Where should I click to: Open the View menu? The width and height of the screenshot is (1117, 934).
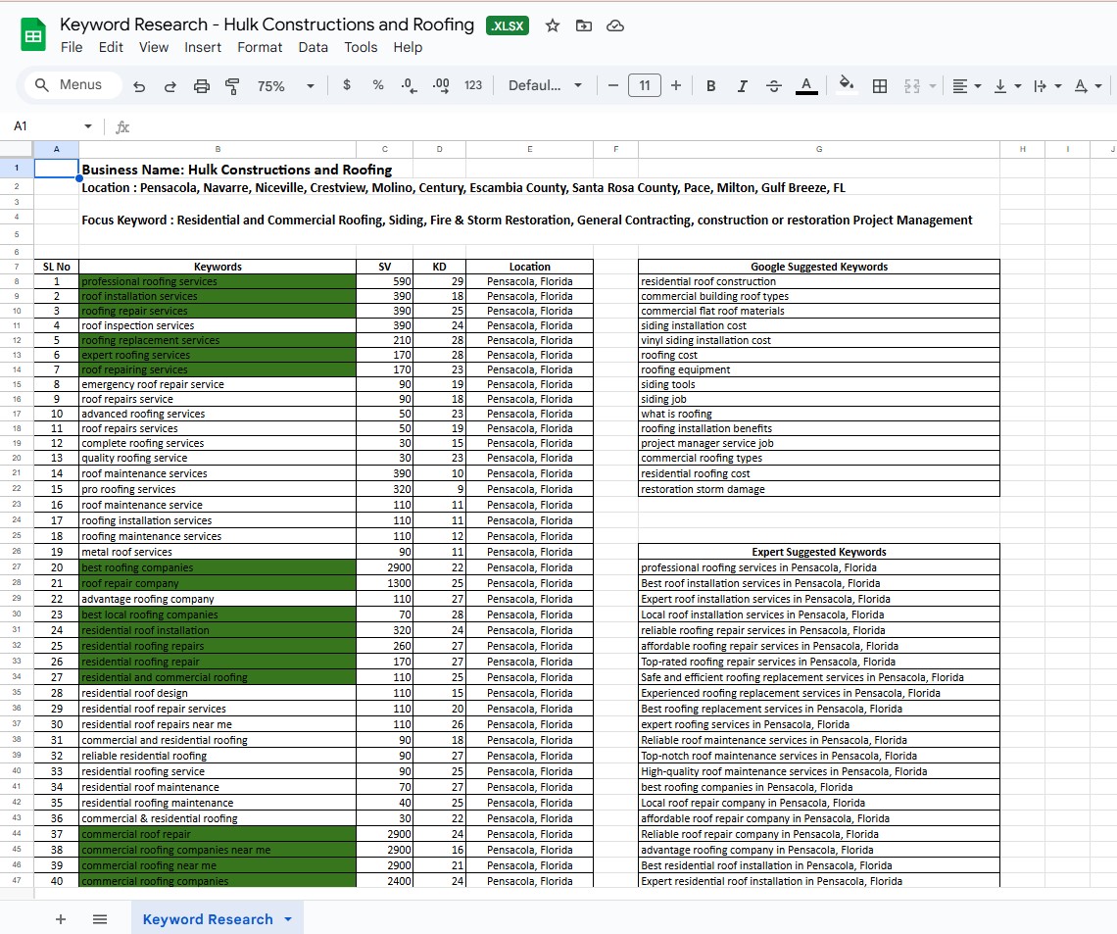click(153, 47)
